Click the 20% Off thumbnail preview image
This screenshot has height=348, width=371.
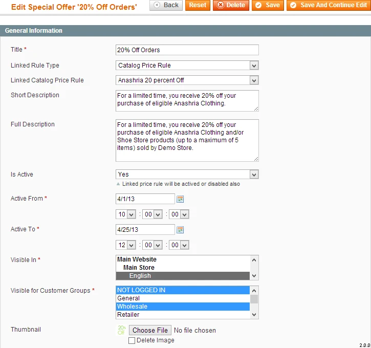(121, 330)
